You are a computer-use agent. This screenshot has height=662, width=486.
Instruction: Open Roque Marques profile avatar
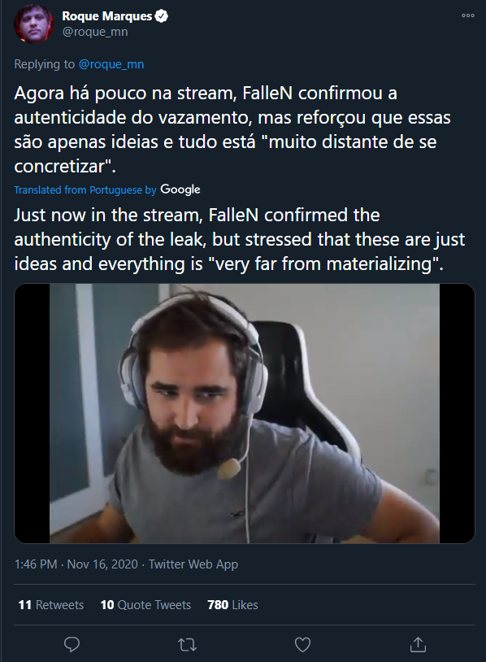coord(34,24)
